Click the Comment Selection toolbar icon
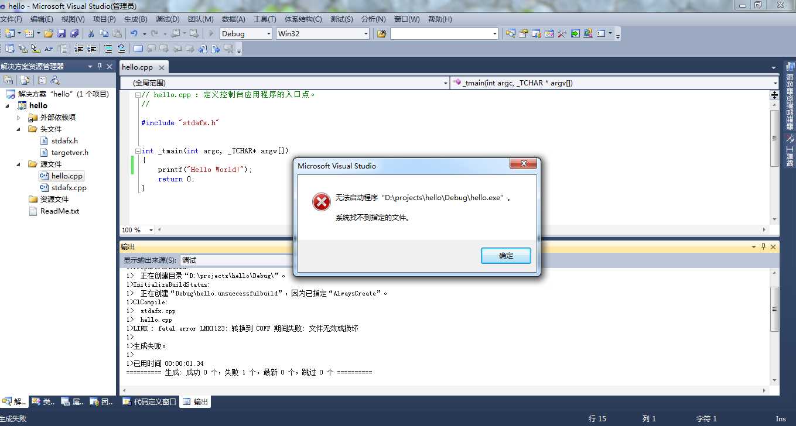The height and width of the screenshot is (426, 796). 108,49
